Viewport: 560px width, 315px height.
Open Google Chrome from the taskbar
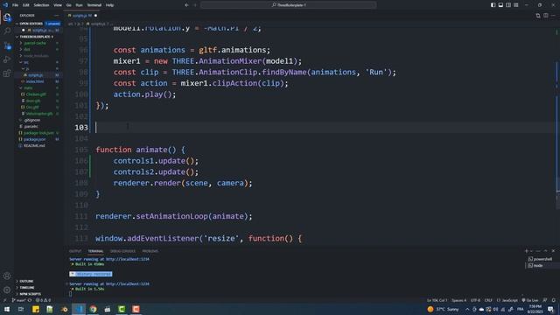point(94,309)
